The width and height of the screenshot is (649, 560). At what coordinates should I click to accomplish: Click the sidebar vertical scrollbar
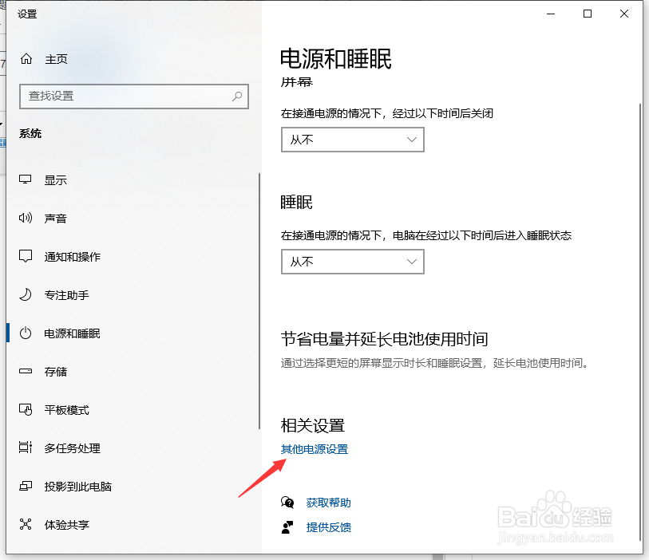pyautogui.click(x=259, y=301)
